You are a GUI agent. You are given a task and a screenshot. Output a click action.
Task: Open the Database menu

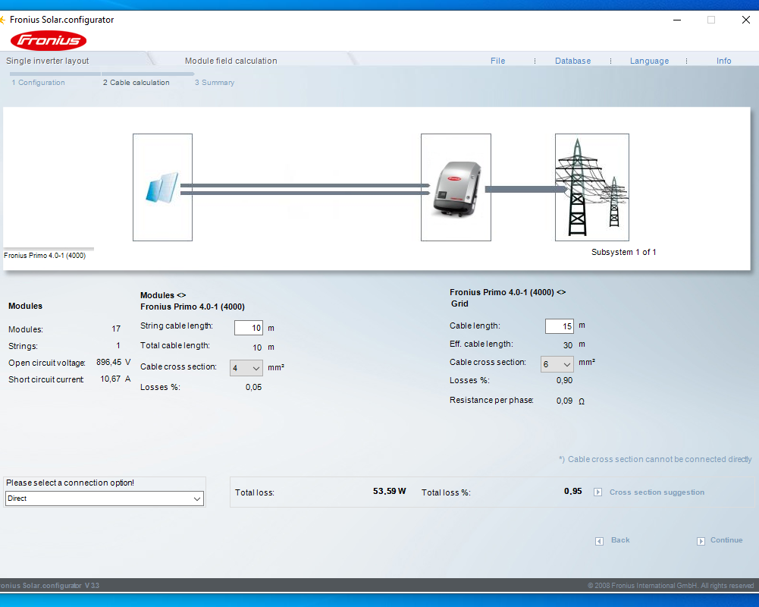click(572, 61)
